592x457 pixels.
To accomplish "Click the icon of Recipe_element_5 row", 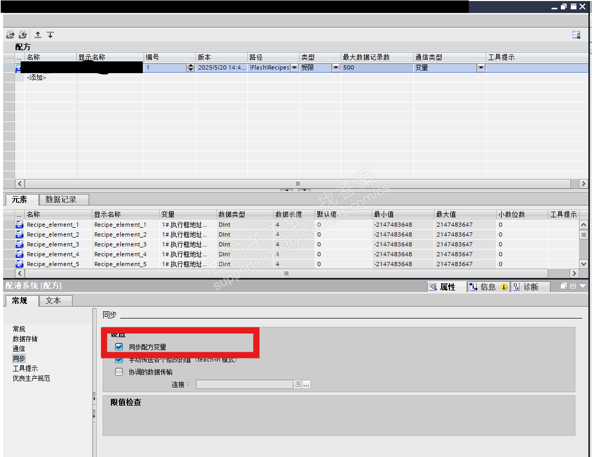I will pos(19,264).
